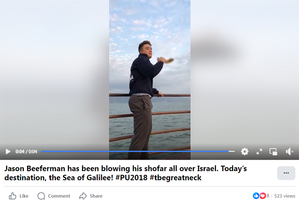
Task: Click the speech bubble Comment icon
Action: coord(41,196)
